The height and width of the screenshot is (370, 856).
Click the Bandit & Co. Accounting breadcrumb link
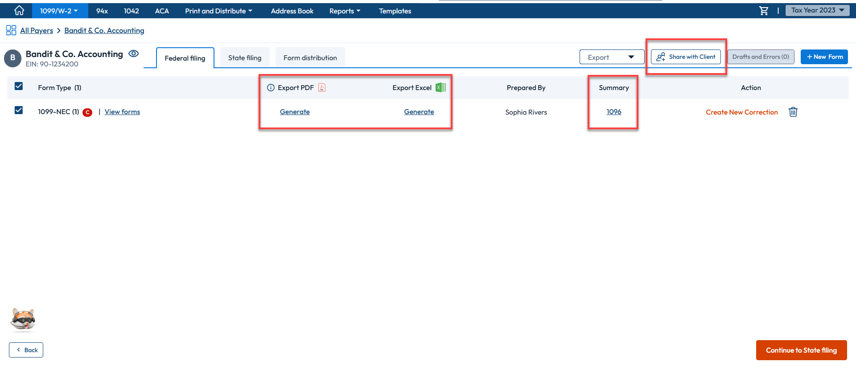point(104,30)
